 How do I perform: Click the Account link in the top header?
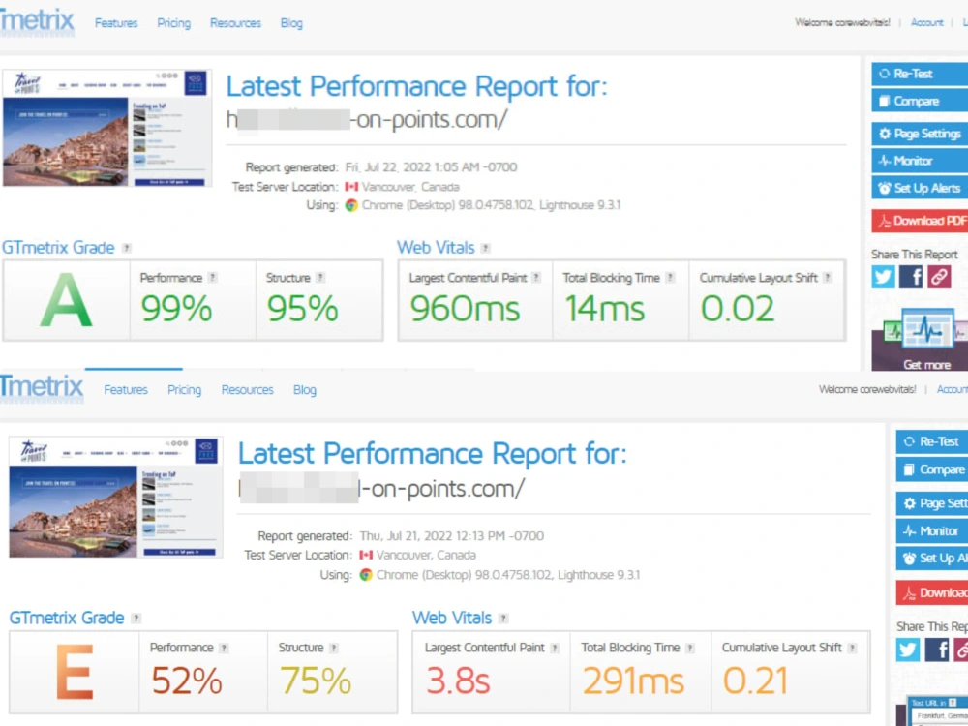(x=926, y=23)
